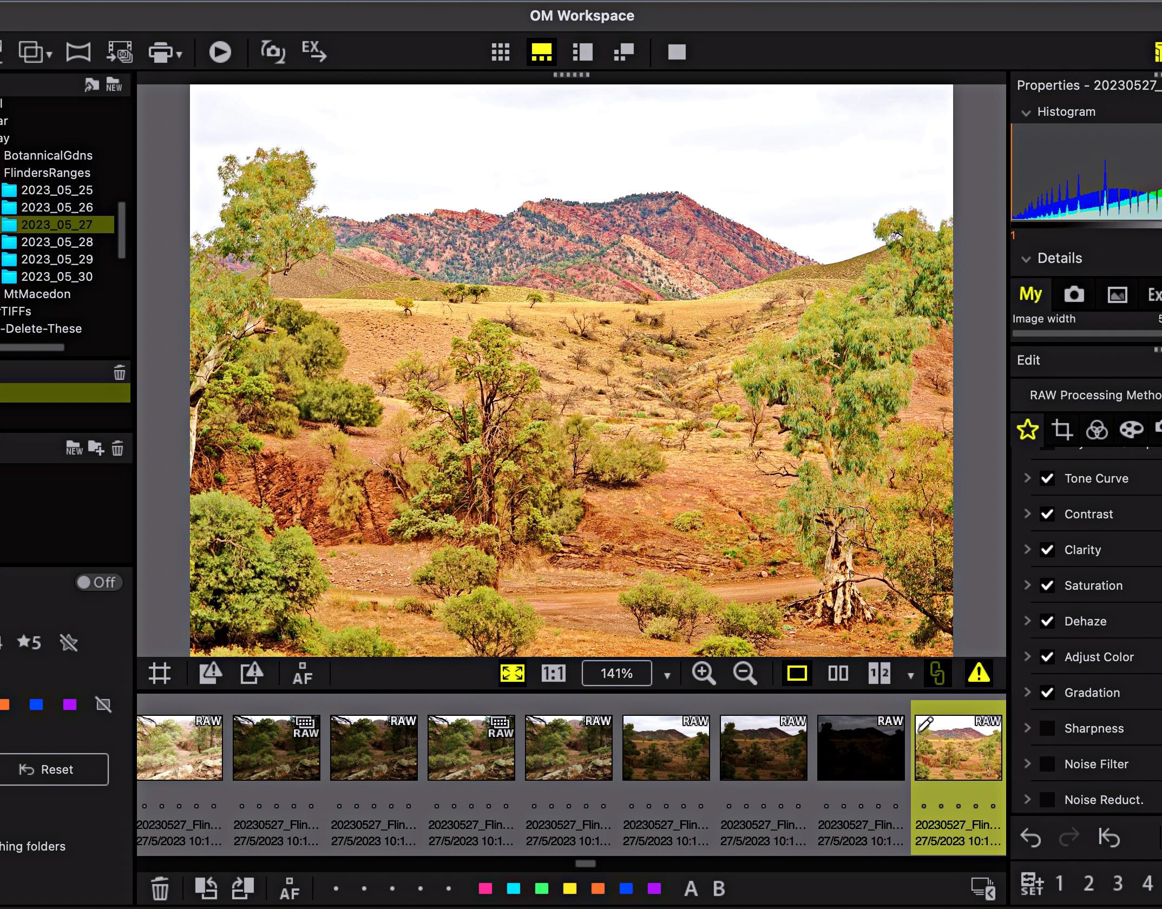Open the camera info details tab
The height and width of the screenshot is (909, 1162).
click(x=1074, y=294)
